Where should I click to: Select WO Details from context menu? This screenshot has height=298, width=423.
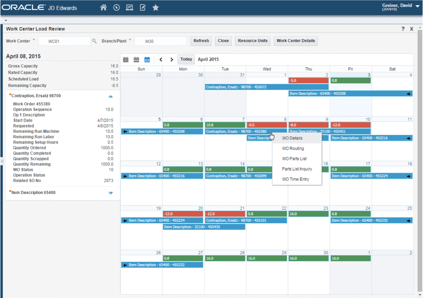(x=292, y=138)
